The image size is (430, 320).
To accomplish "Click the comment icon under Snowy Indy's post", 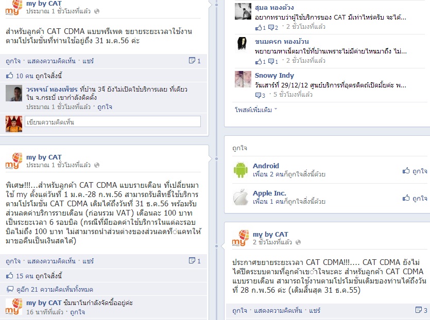I will coord(259,95).
